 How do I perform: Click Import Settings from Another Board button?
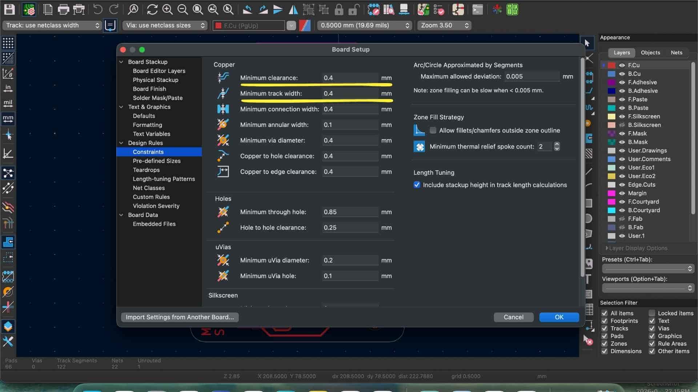pos(180,317)
